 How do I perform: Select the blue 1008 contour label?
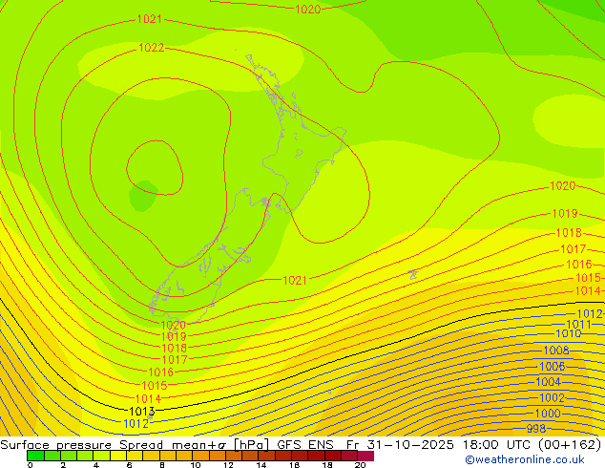point(556,351)
